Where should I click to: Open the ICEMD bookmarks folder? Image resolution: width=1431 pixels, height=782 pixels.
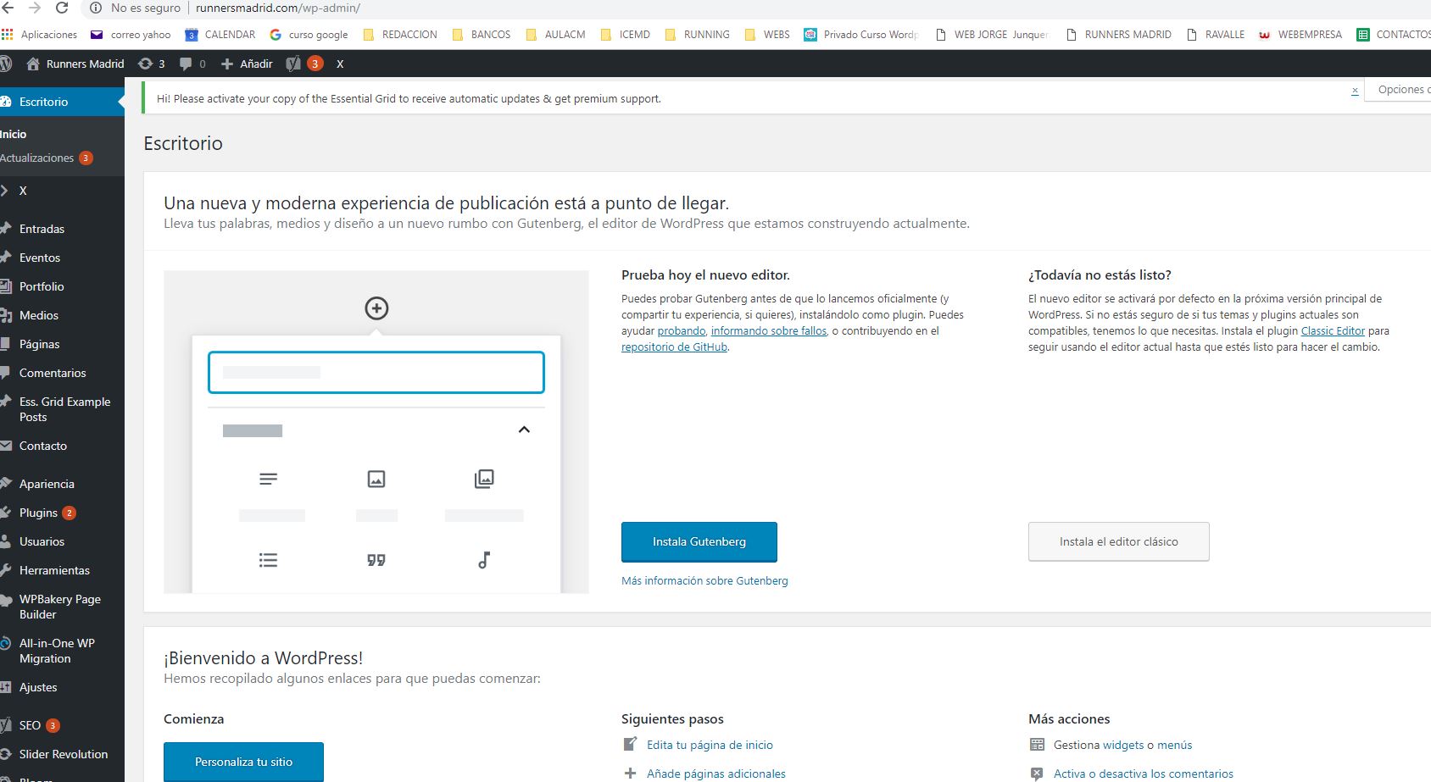click(x=625, y=35)
